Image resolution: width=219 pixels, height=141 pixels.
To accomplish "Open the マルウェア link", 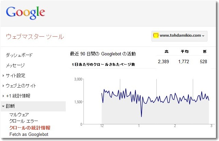I will (x=19, y=115).
